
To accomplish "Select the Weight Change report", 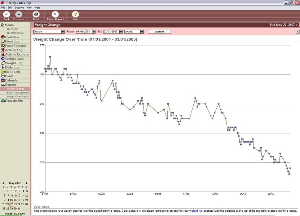I will click(15, 89).
